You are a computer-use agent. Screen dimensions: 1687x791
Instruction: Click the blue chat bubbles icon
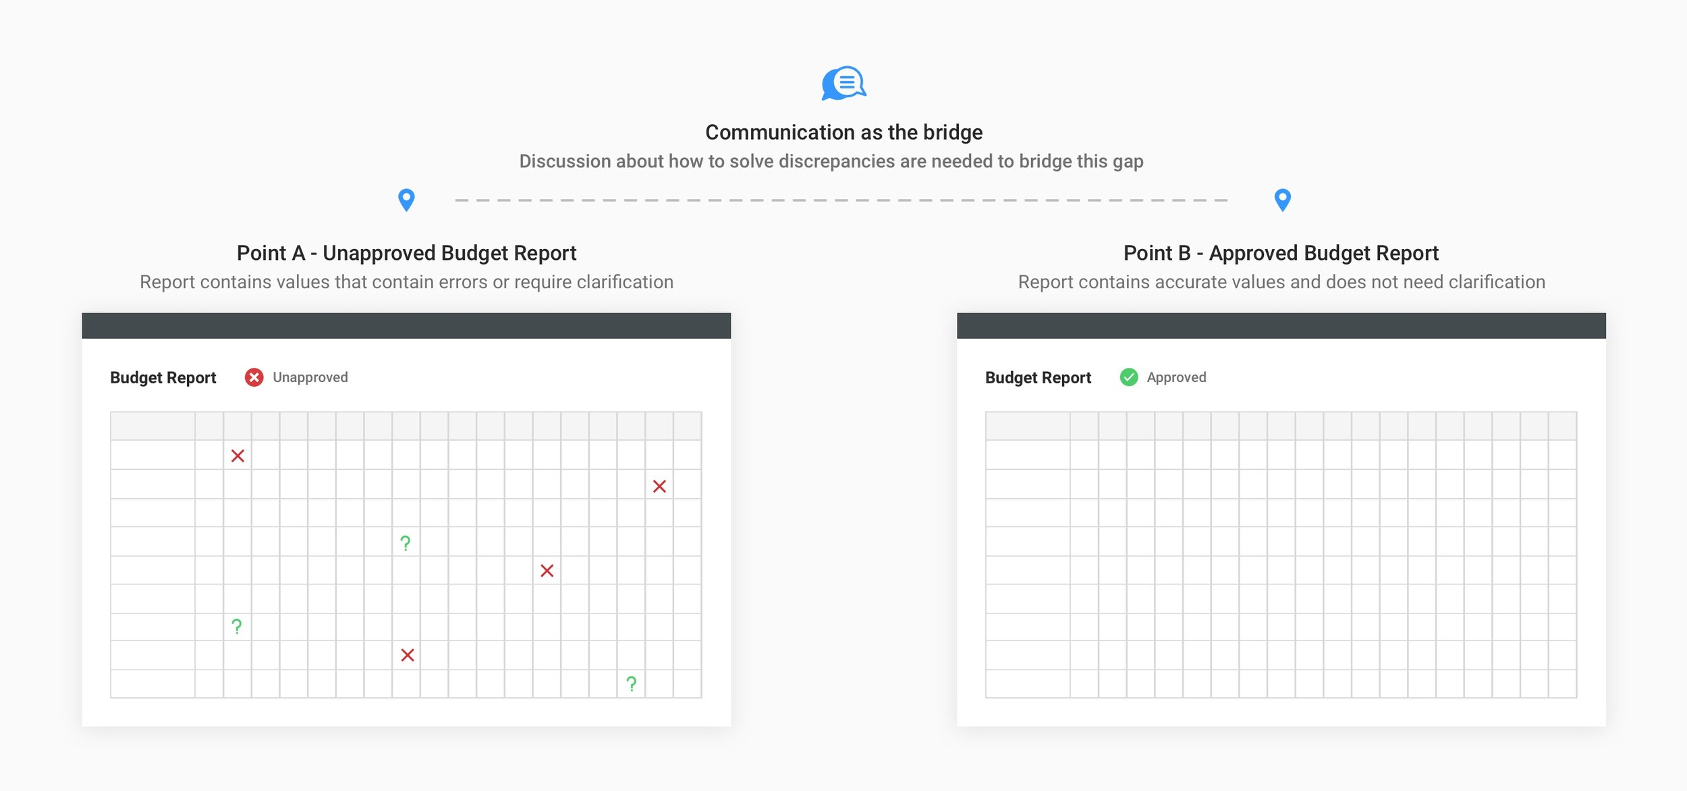pos(843,84)
